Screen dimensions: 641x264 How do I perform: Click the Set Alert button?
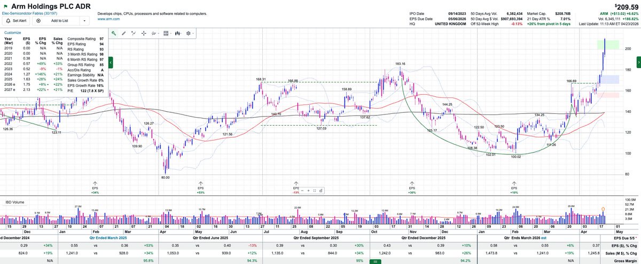pos(17,21)
